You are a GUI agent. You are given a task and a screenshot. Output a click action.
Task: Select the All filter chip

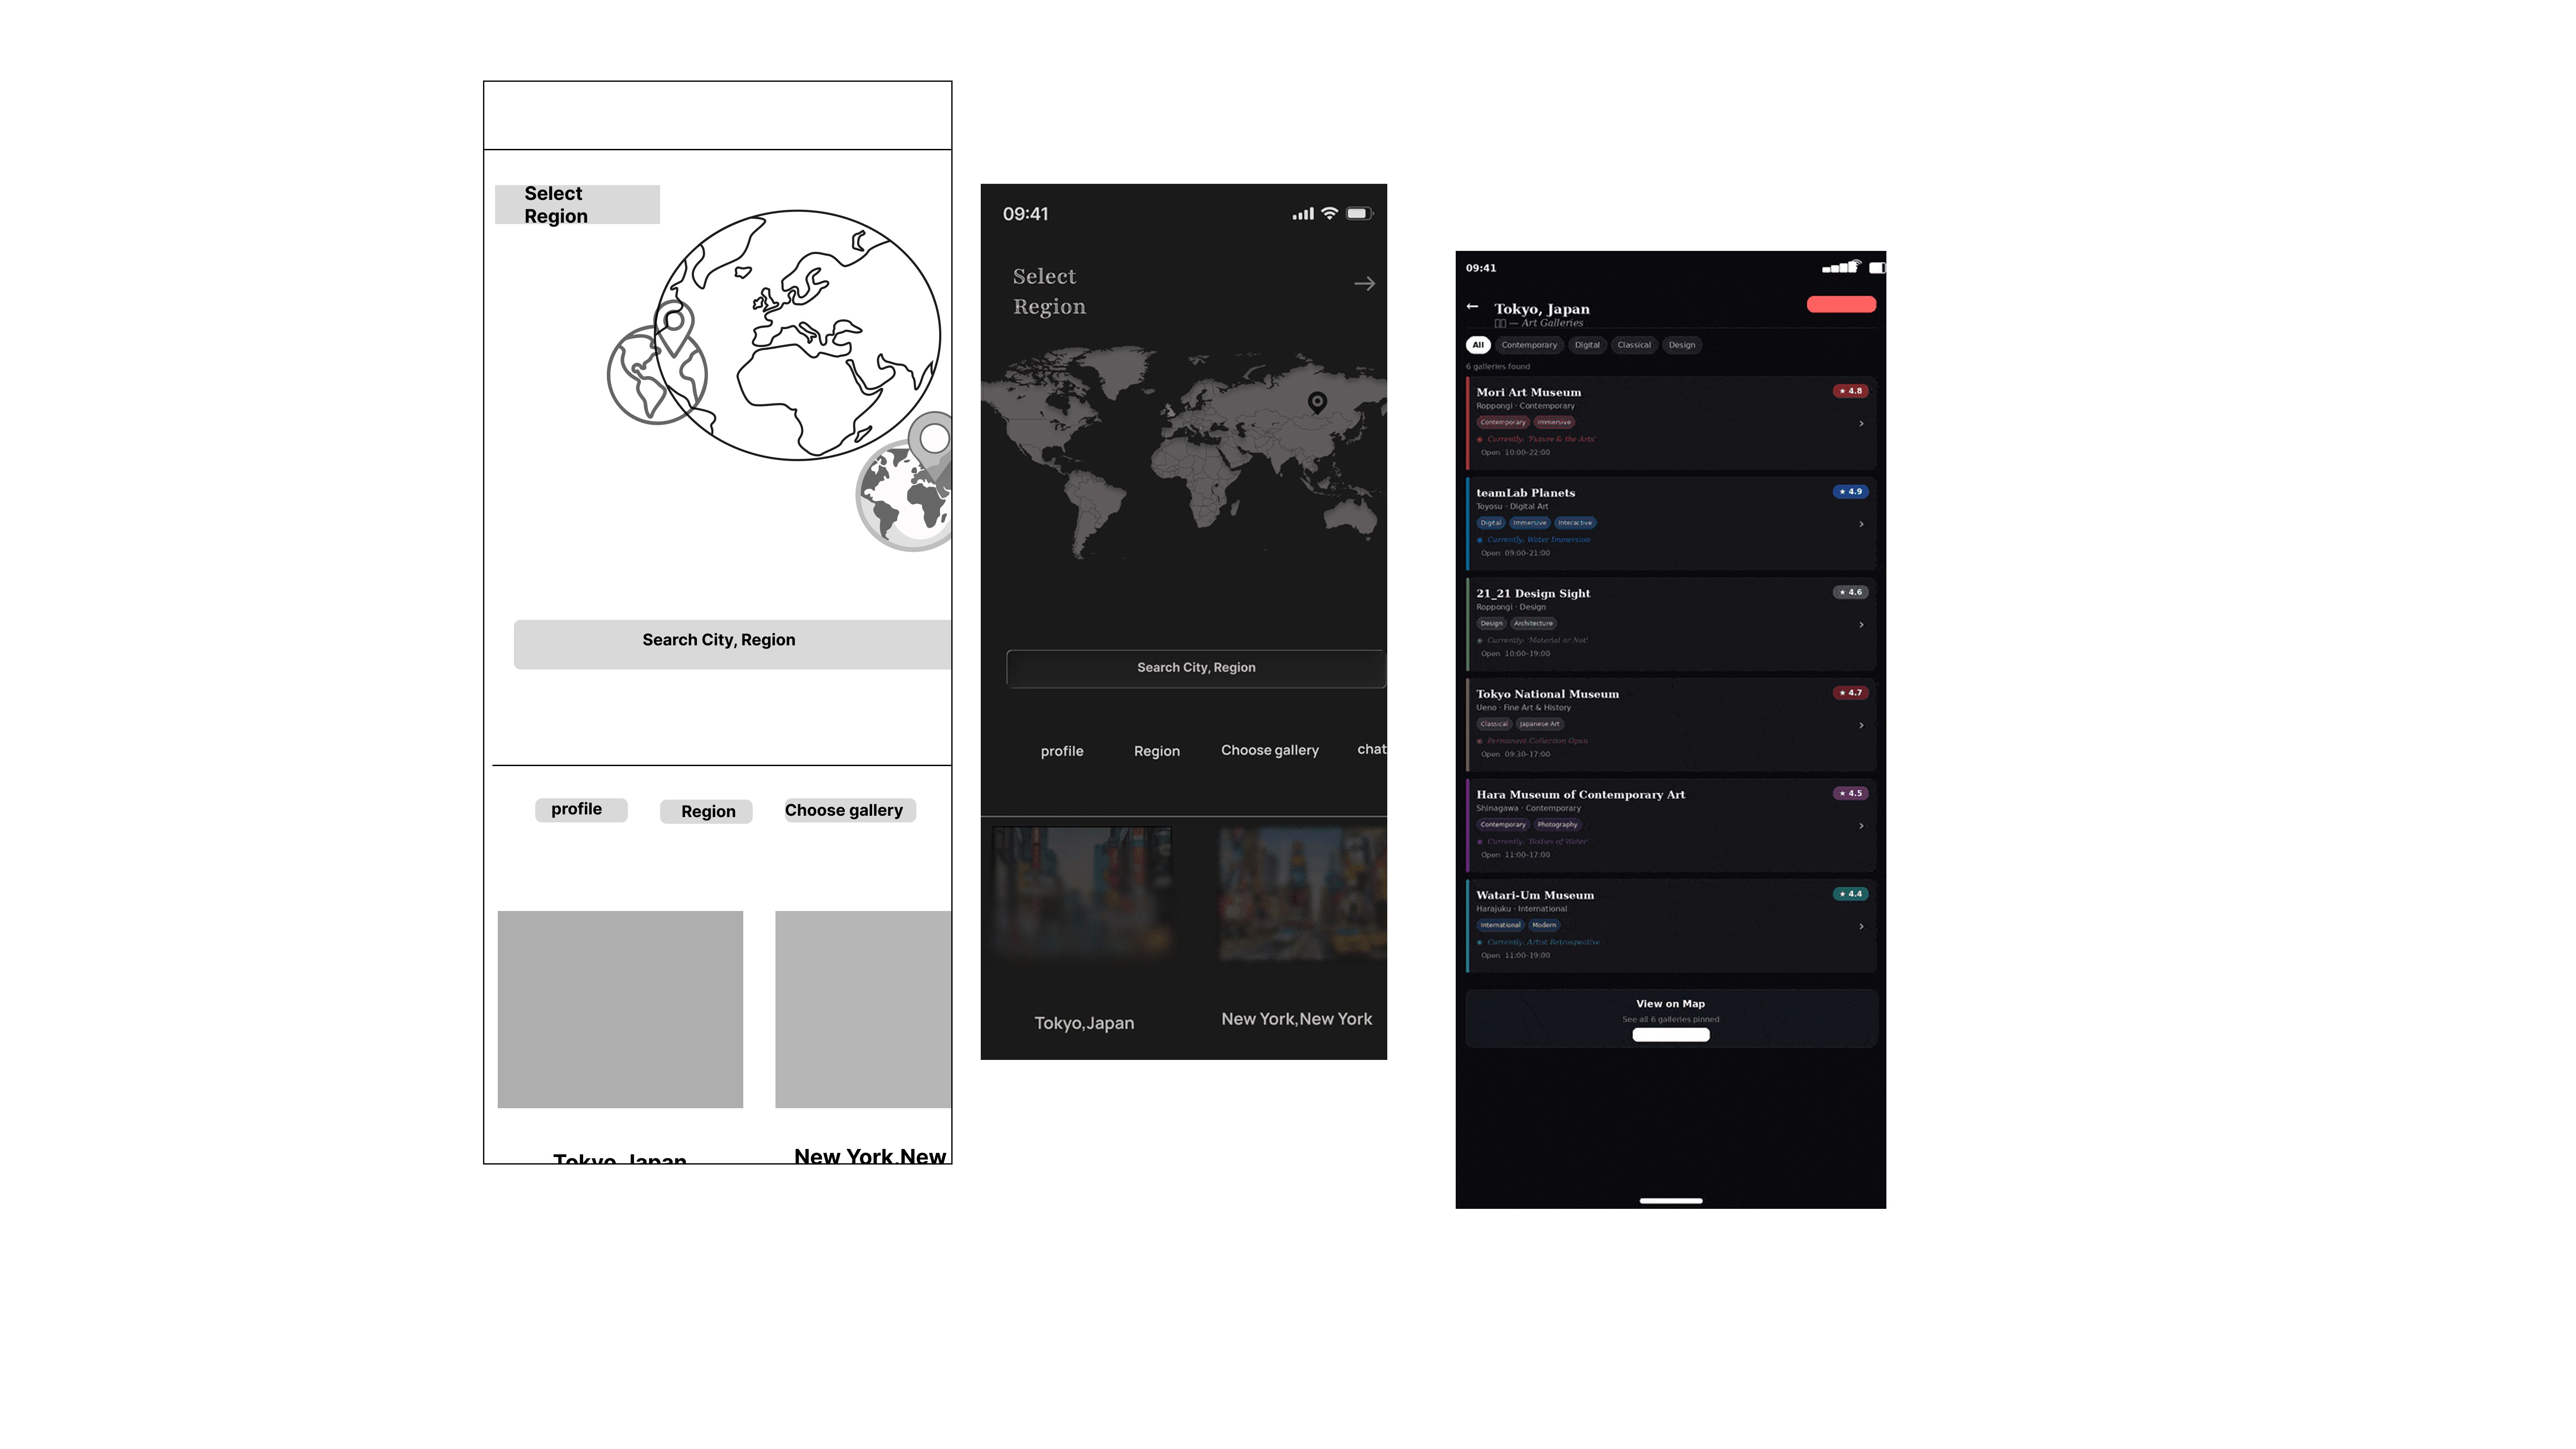coord(1477,345)
